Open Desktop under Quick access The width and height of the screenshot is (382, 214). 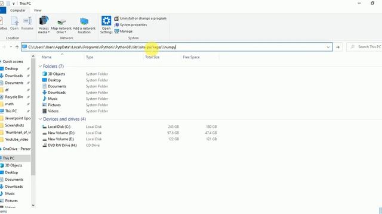[x=11, y=69]
